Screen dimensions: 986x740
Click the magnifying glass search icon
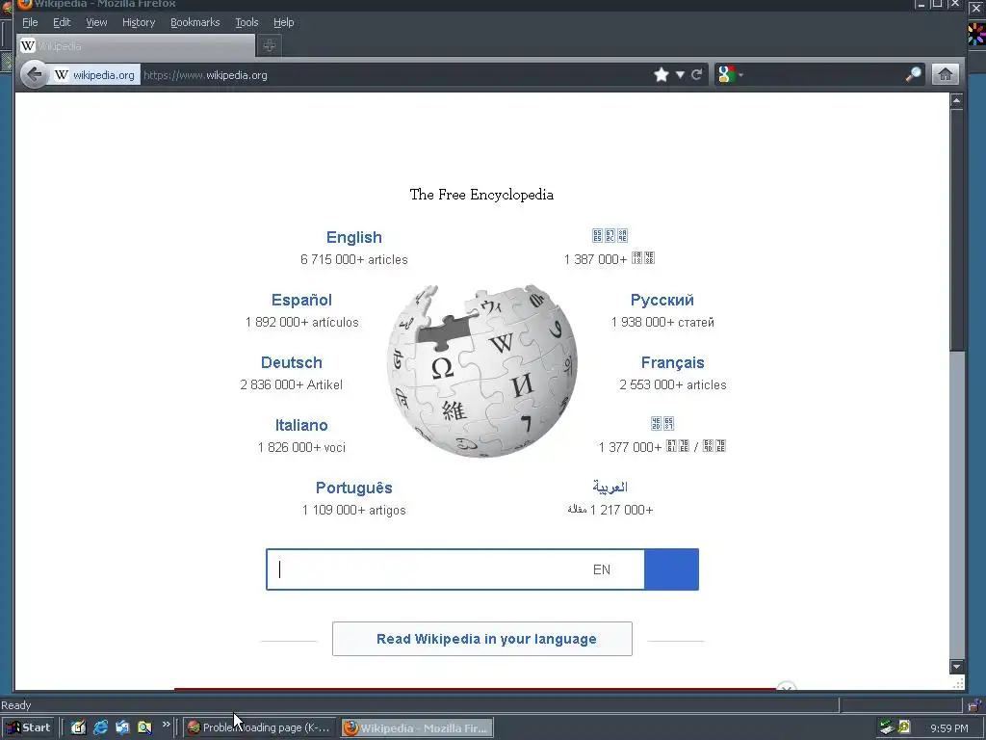913,75
